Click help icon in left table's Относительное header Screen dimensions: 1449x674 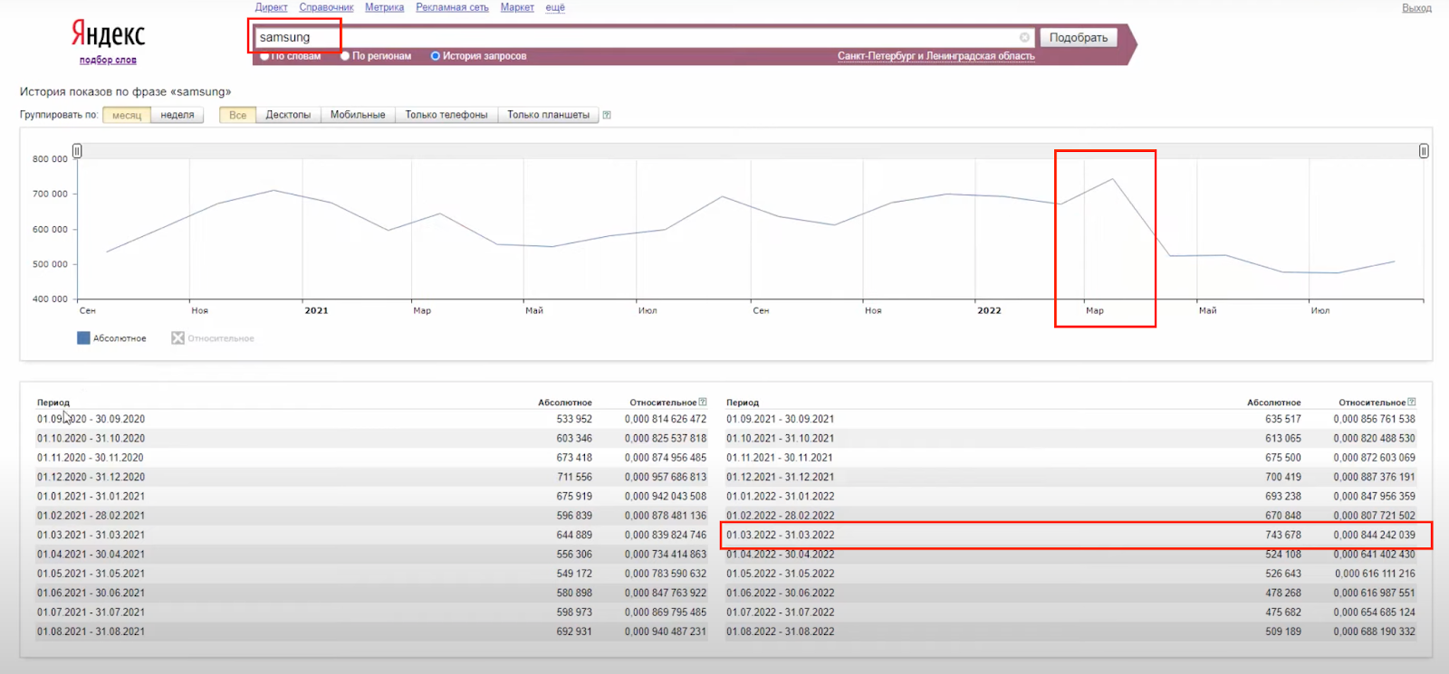[703, 402]
